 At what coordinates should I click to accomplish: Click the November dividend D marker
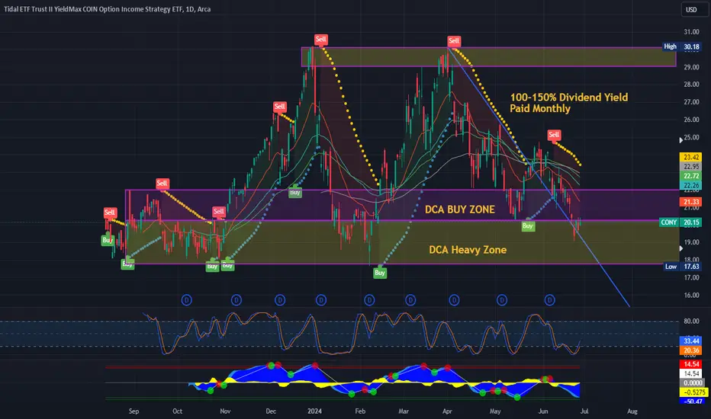point(236,300)
